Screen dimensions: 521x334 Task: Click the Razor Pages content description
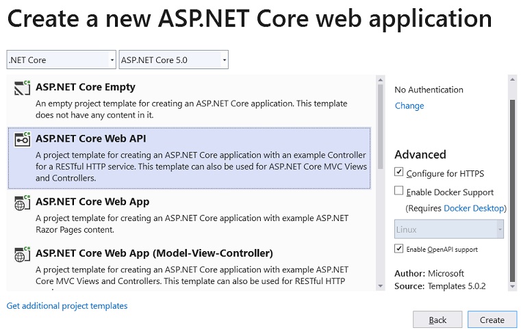click(192, 224)
